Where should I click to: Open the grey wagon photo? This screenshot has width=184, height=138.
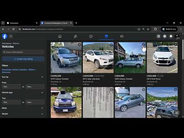tap(130, 102)
